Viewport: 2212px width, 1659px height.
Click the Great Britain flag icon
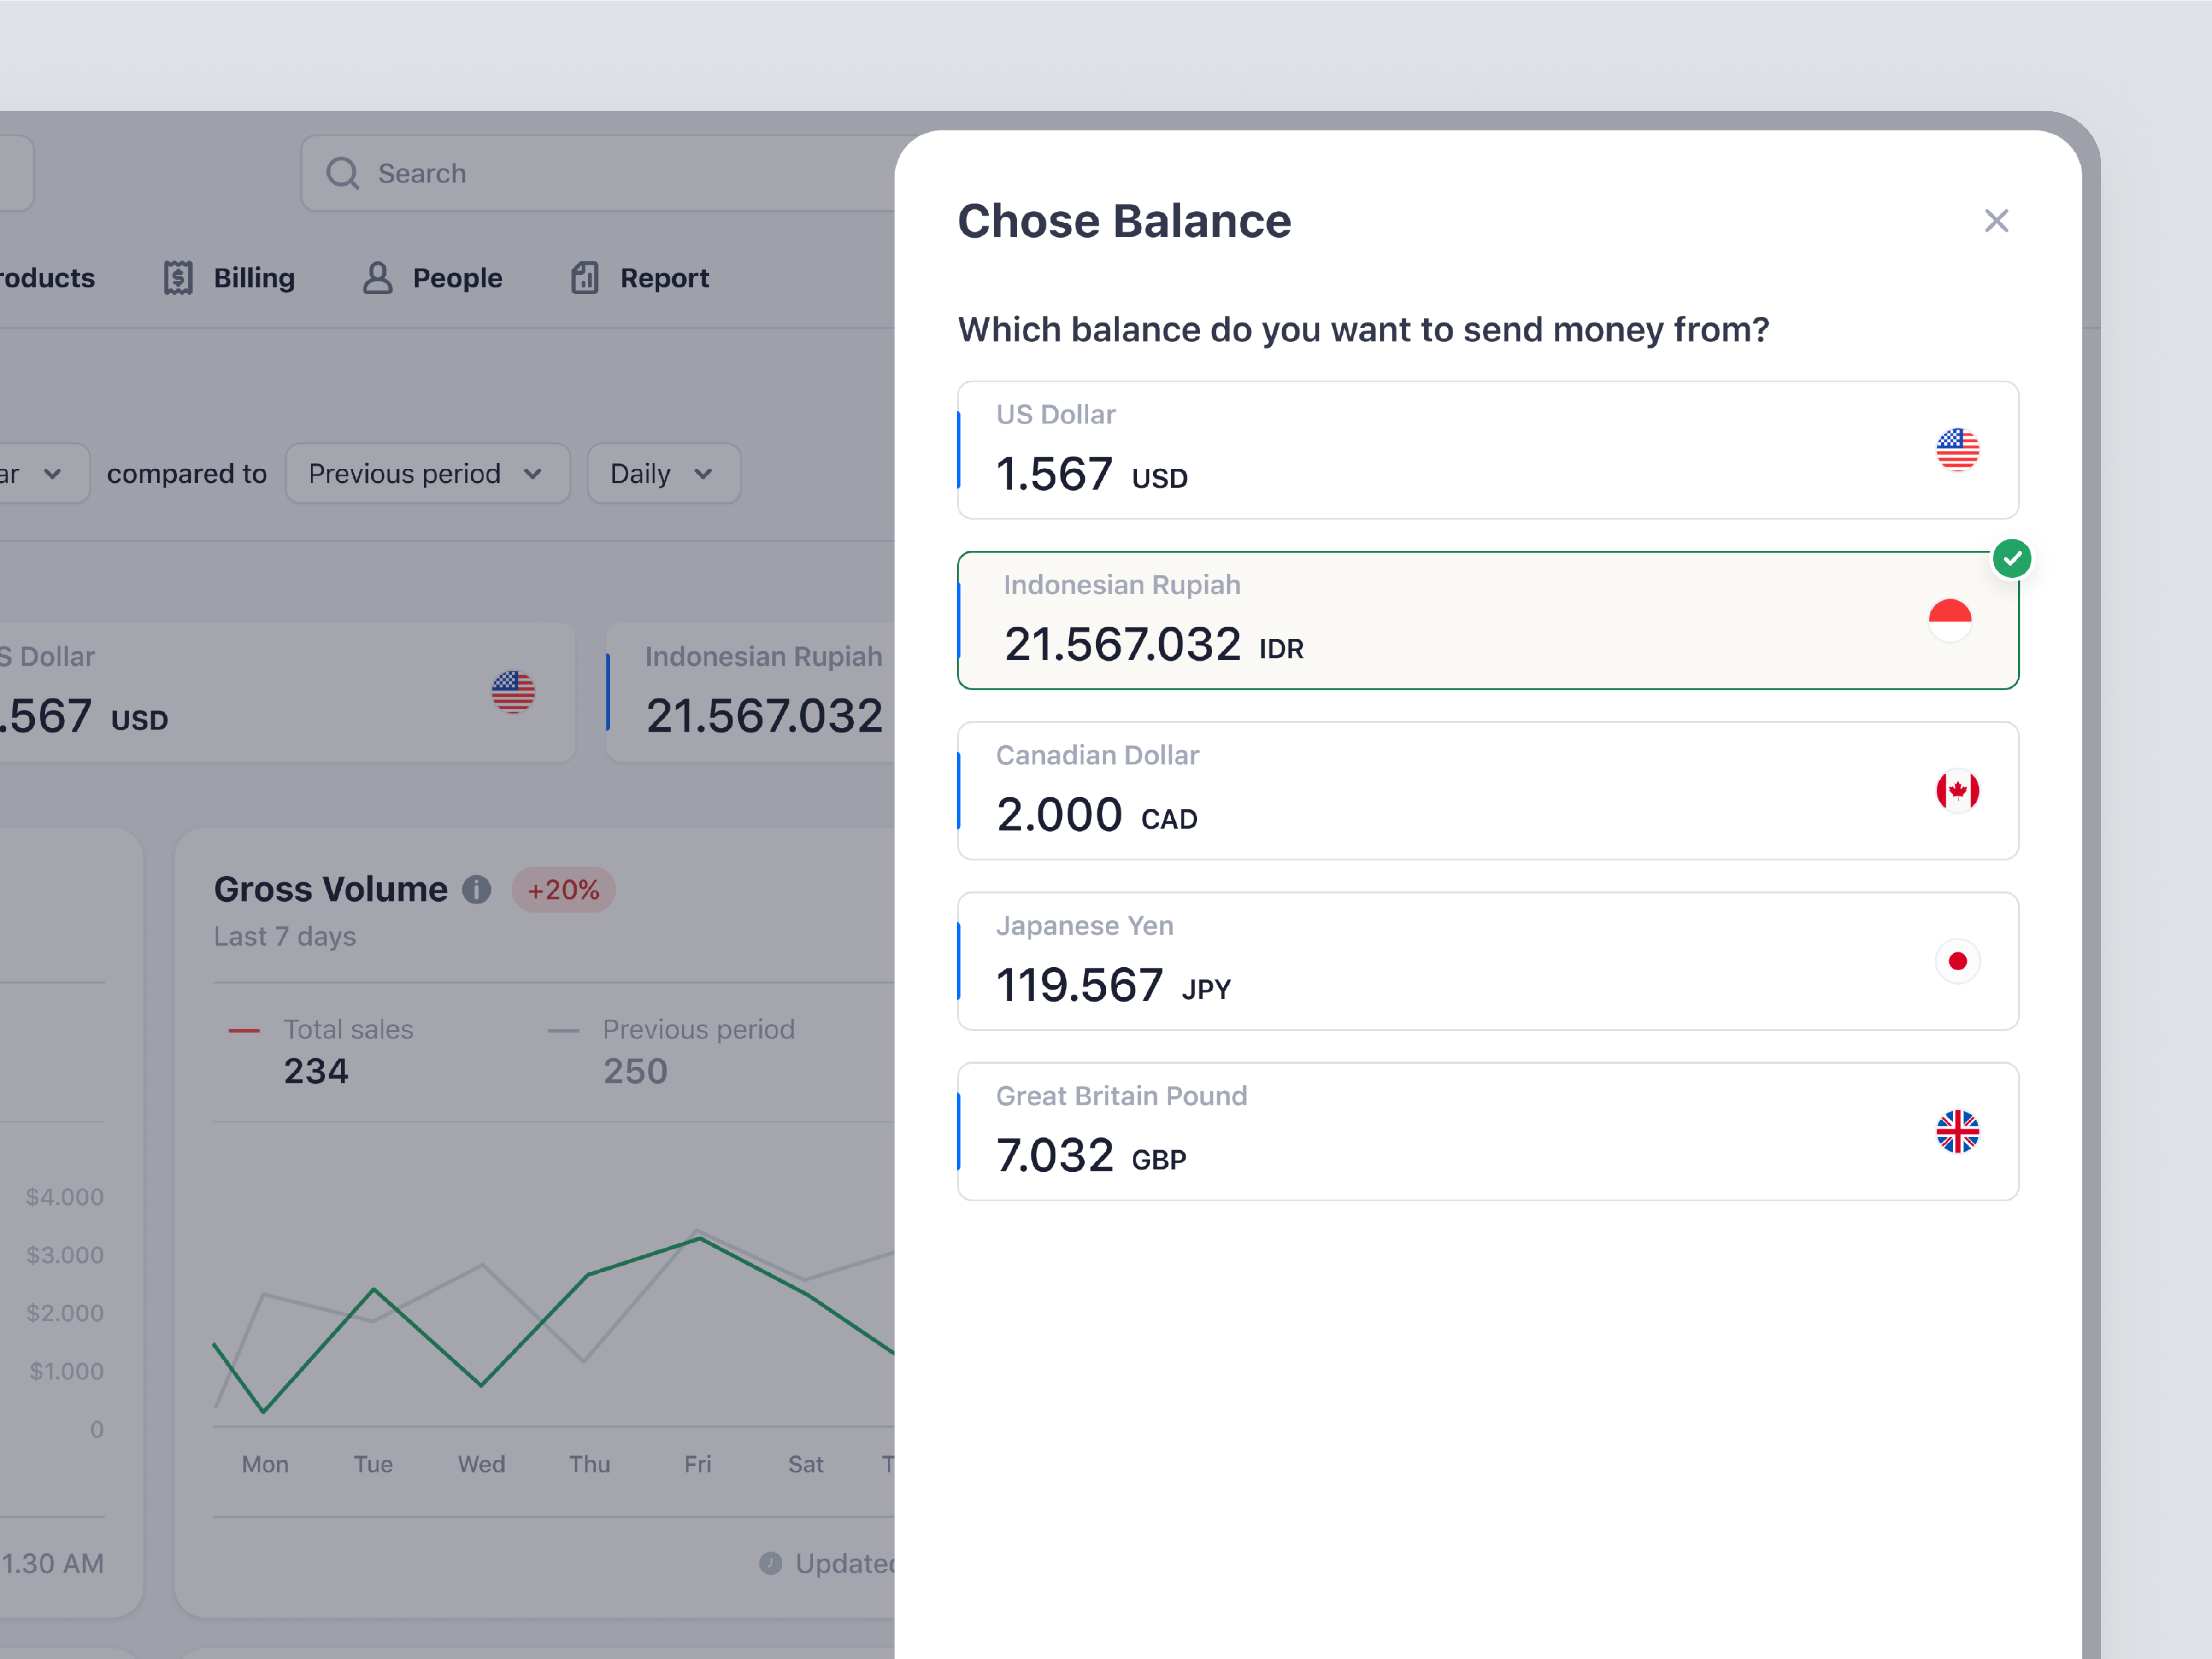pyautogui.click(x=1957, y=1132)
